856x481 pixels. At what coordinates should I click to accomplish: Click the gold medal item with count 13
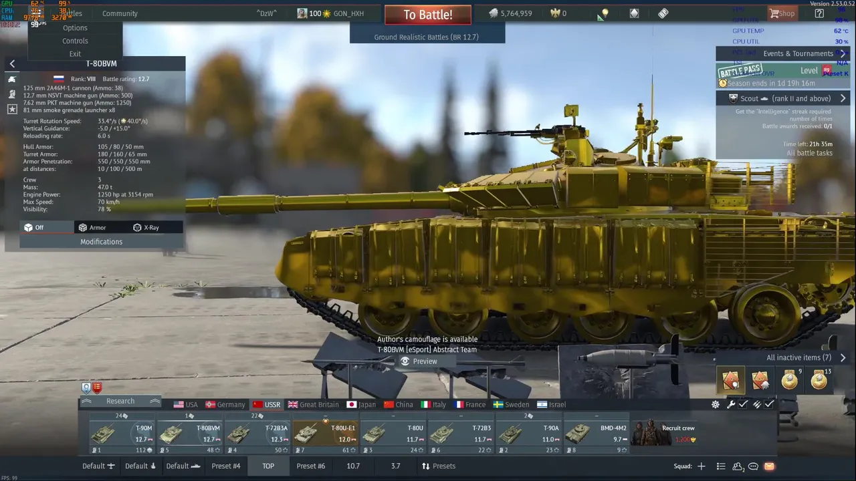pos(819,380)
